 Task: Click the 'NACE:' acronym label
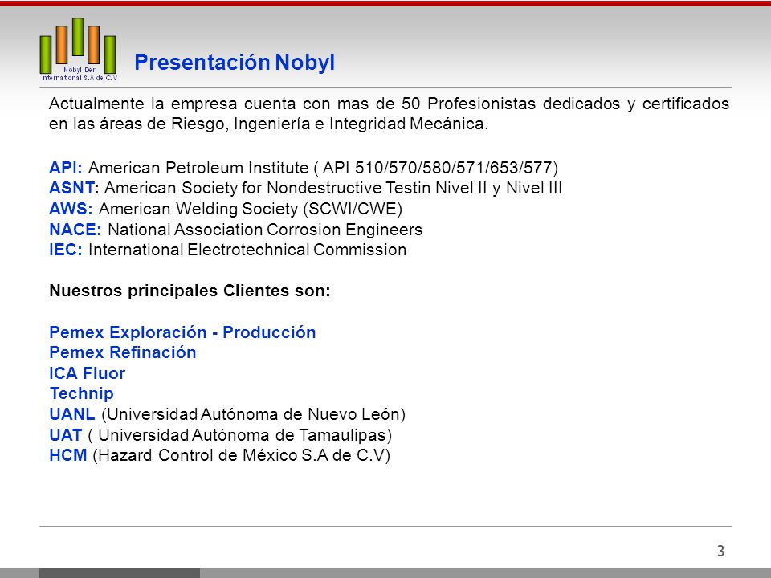(x=75, y=230)
